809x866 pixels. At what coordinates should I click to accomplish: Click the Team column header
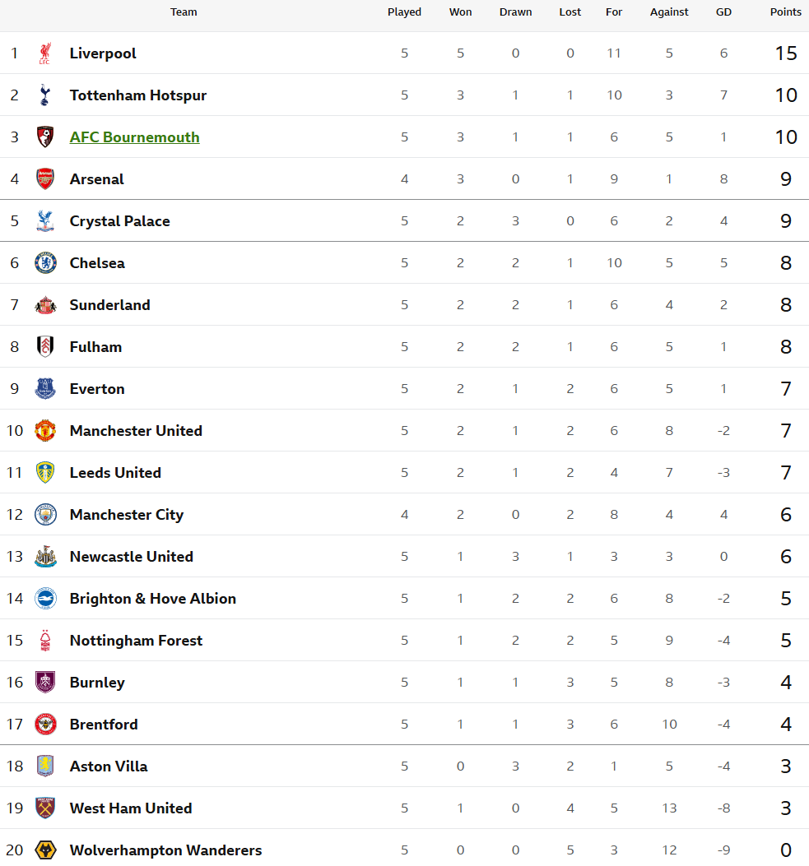[x=184, y=12]
